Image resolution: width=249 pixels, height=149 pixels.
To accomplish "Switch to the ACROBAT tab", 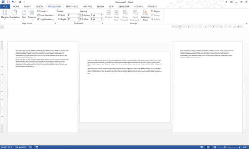I will point(152,7).
